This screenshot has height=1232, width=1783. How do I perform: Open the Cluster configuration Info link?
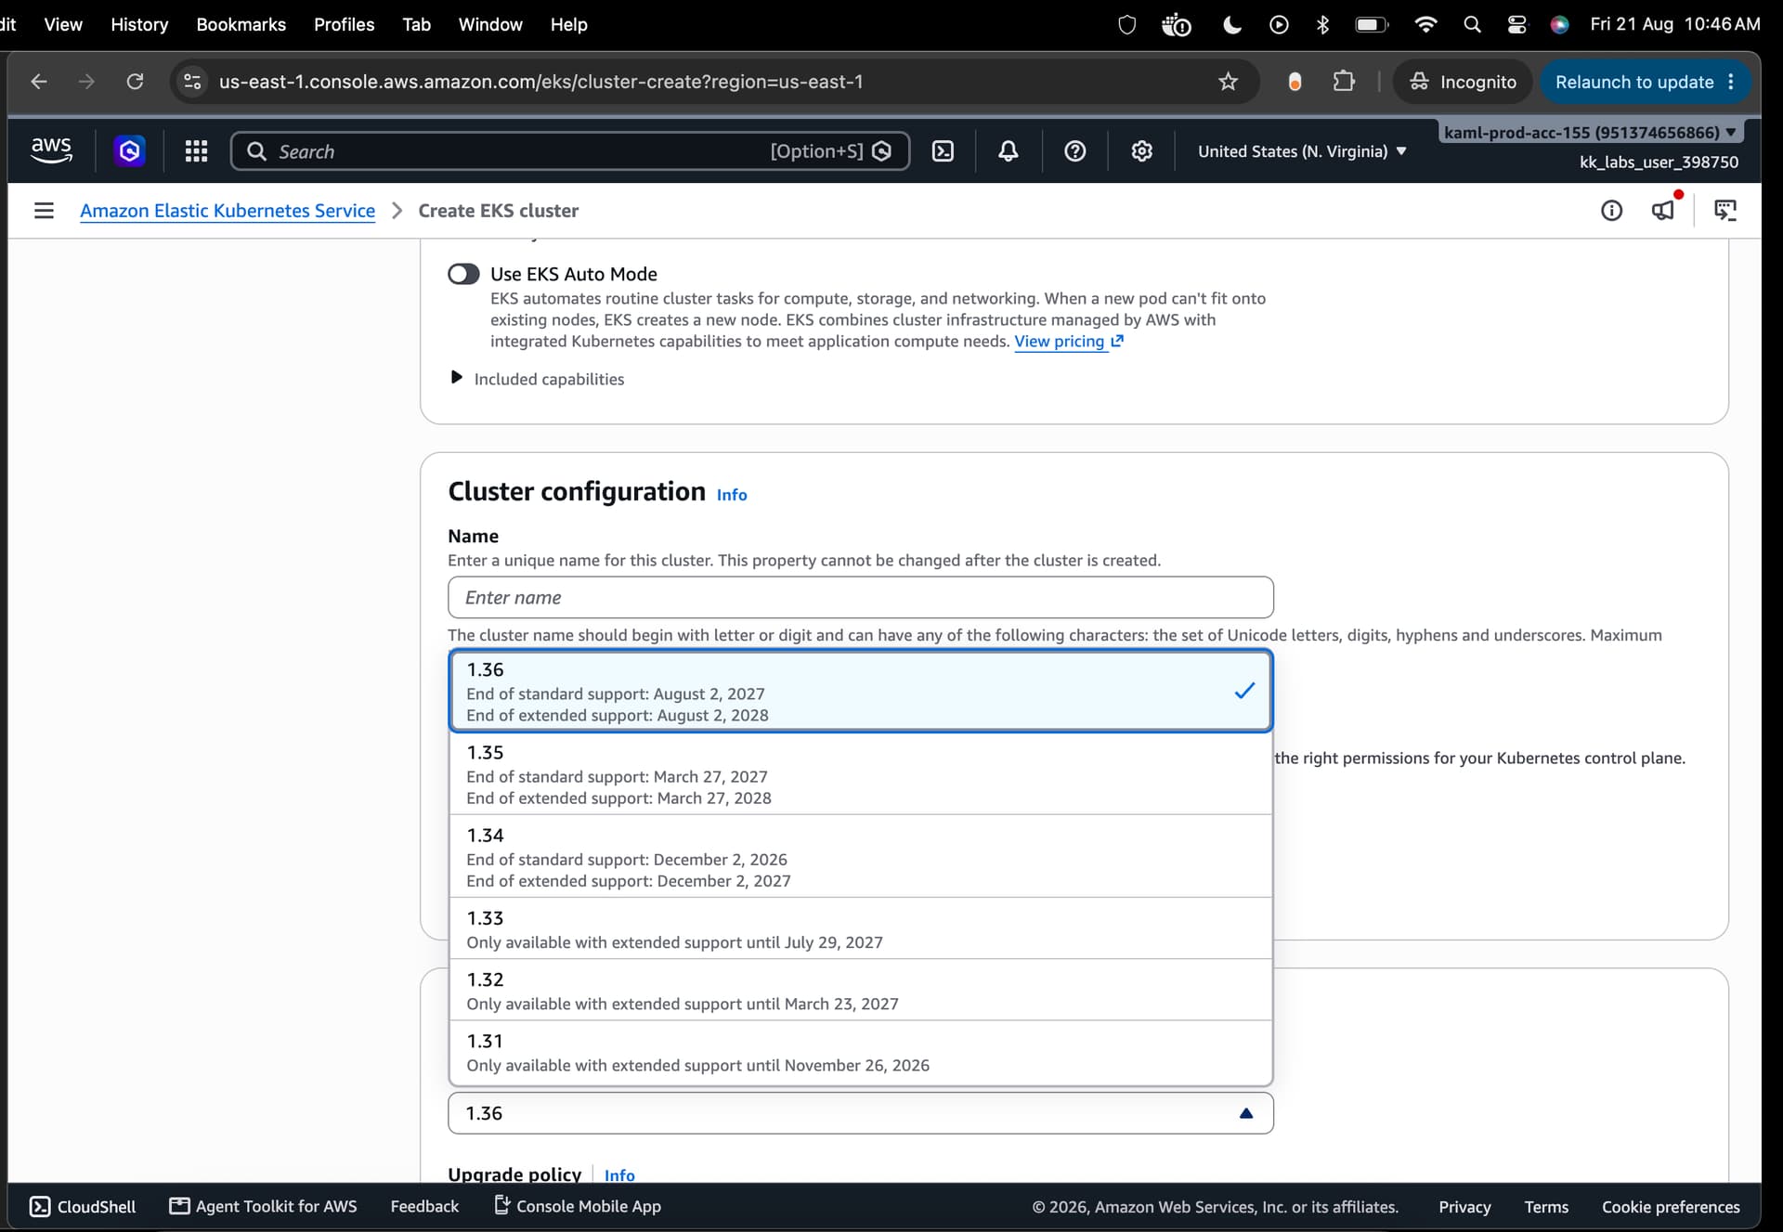click(x=732, y=495)
